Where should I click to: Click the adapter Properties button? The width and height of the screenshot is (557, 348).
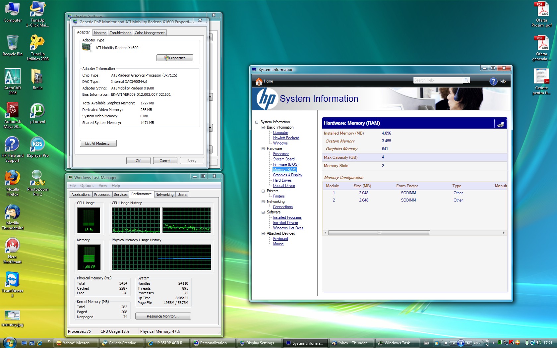pyautogui.click(x=175, y=58)
